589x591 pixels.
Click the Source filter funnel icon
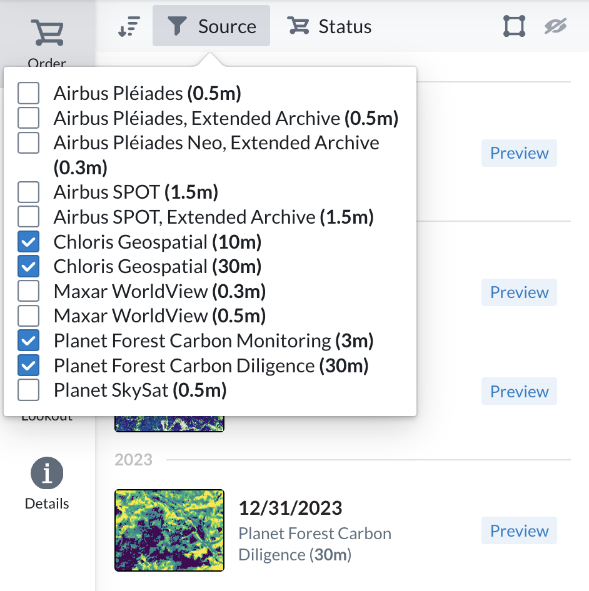176,26
